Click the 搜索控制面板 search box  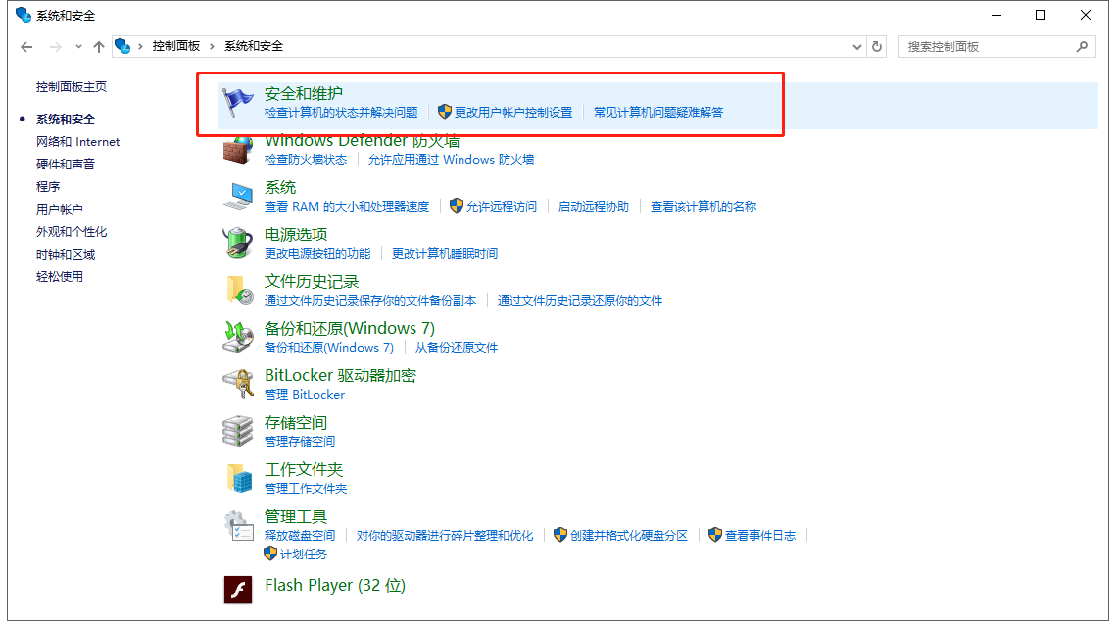(x=990, y=46)
